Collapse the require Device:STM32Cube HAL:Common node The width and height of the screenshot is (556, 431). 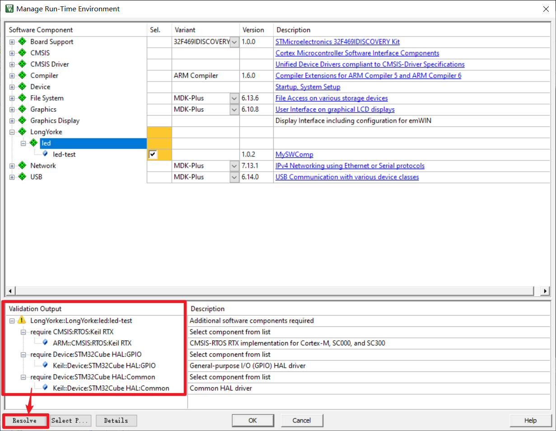click(x=23, y=377)
